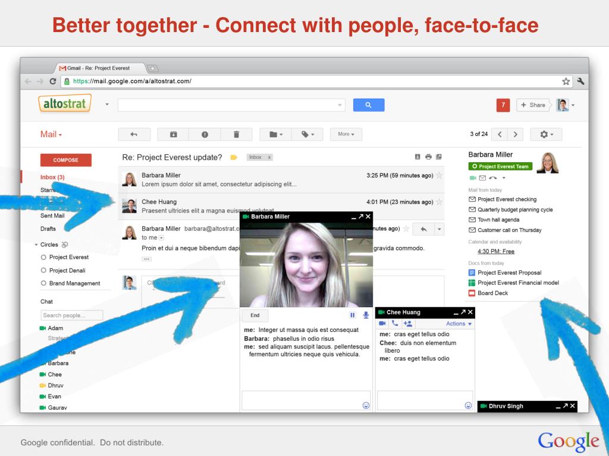This screenshot has width=609, height=456.
Task: Open the Labels tag dropdown
Action: click(307, 134)
